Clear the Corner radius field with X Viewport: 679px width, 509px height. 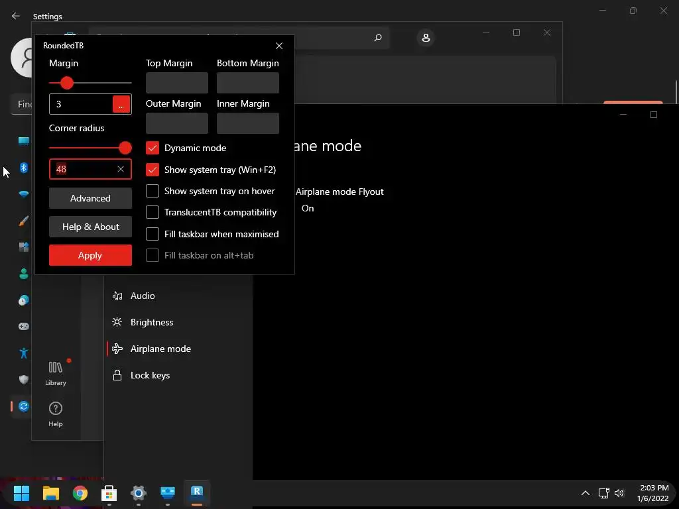coord(121,169)
